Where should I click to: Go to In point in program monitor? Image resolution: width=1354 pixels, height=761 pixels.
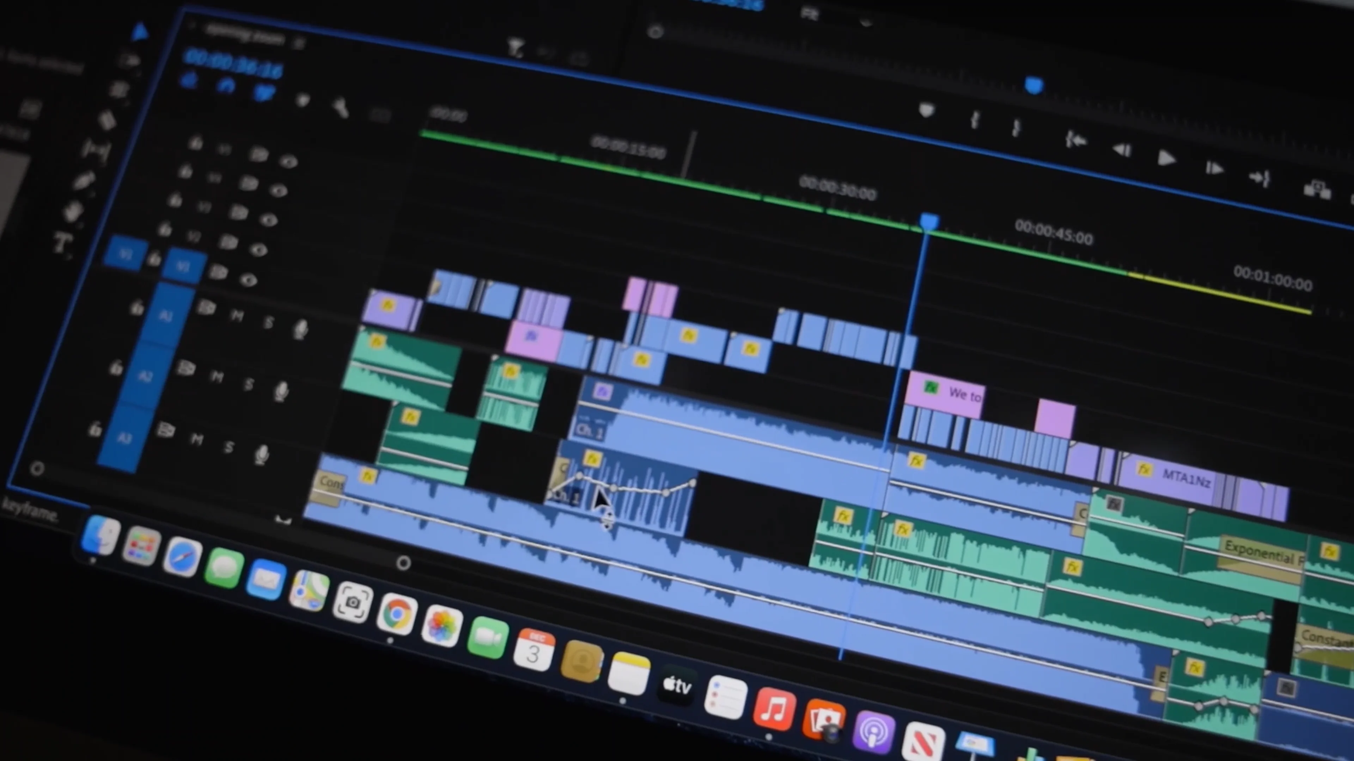click(1075, 140)
